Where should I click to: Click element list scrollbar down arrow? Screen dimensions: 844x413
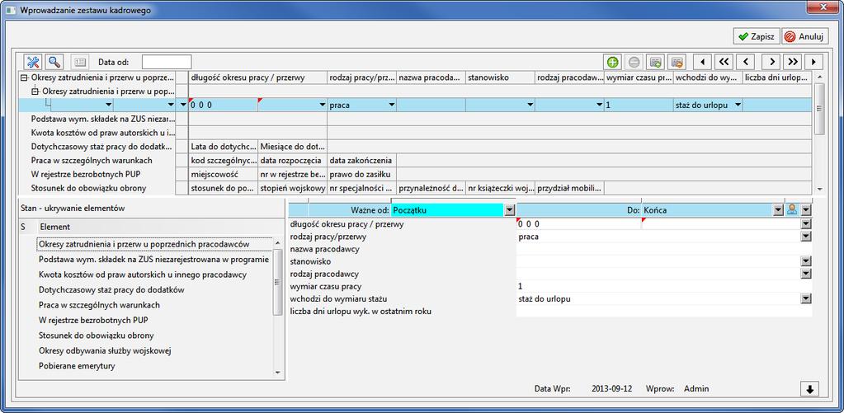(x=278, y=372)
